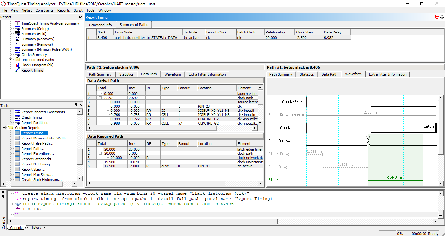Select the Report Timing icon in Report tree
This screenshot has height=236, width=445.
pyautogui.click(x=18, y=70)
